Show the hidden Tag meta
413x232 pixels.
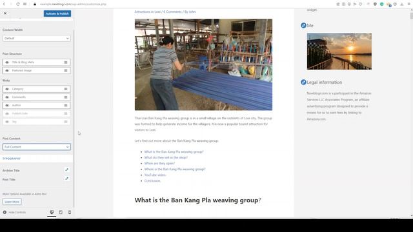coord(7,122)
